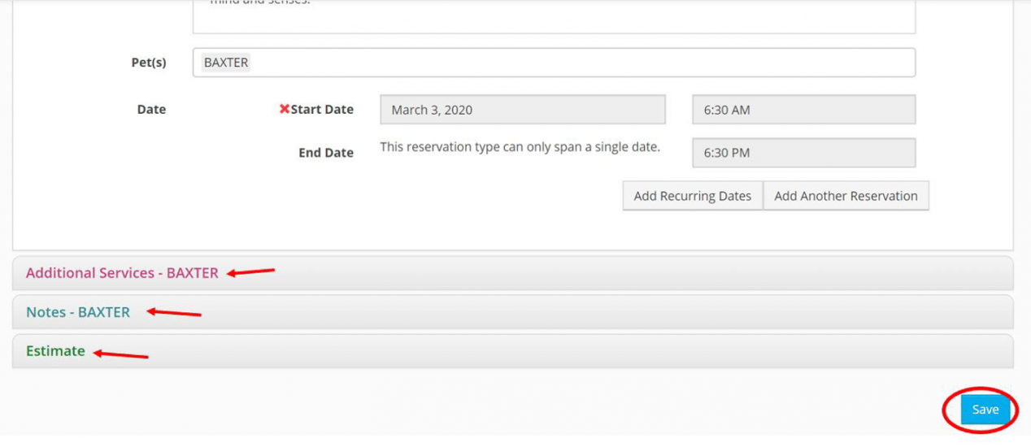
Task: Select the 6:30 AM start time field
Action: [x=803, y=110]
